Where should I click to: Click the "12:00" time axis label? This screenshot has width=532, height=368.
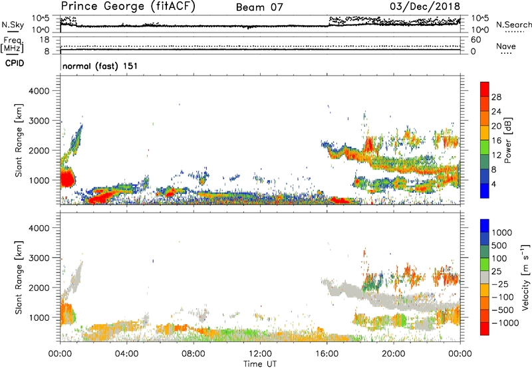point(260,354)
